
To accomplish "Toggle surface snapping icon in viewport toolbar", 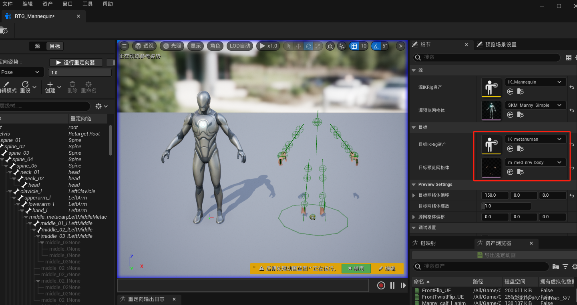I will pyautogui.click(x=342, y=46).
